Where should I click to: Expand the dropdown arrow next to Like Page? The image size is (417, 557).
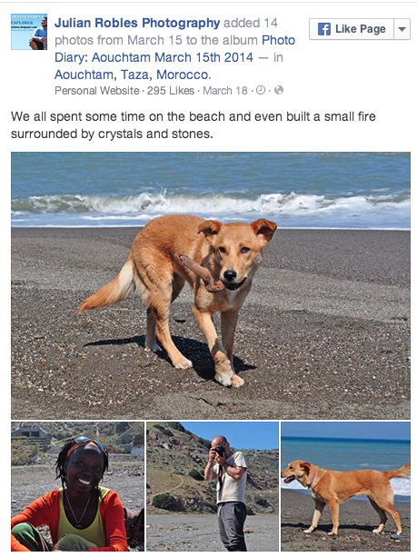point(402,29)
